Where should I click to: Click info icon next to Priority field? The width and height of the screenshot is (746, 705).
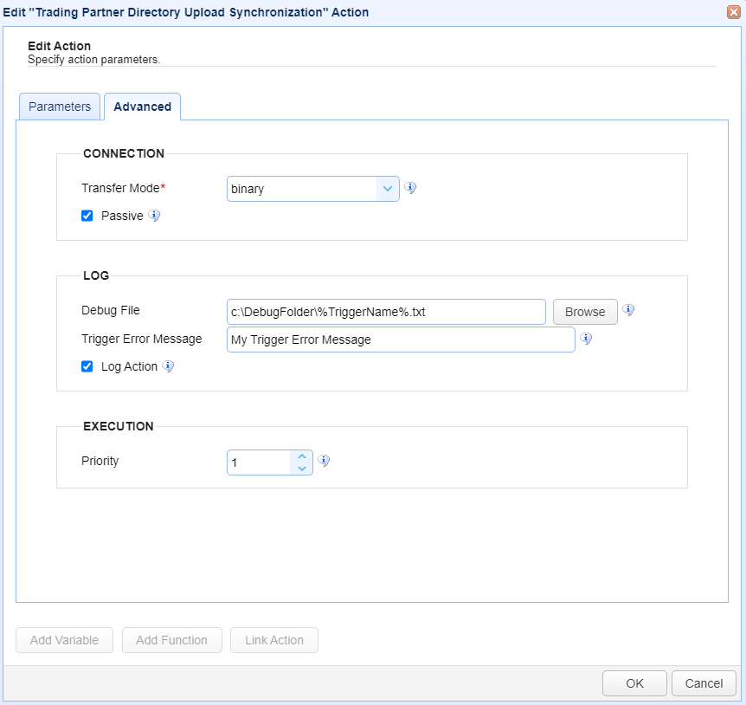click(325, 461)
